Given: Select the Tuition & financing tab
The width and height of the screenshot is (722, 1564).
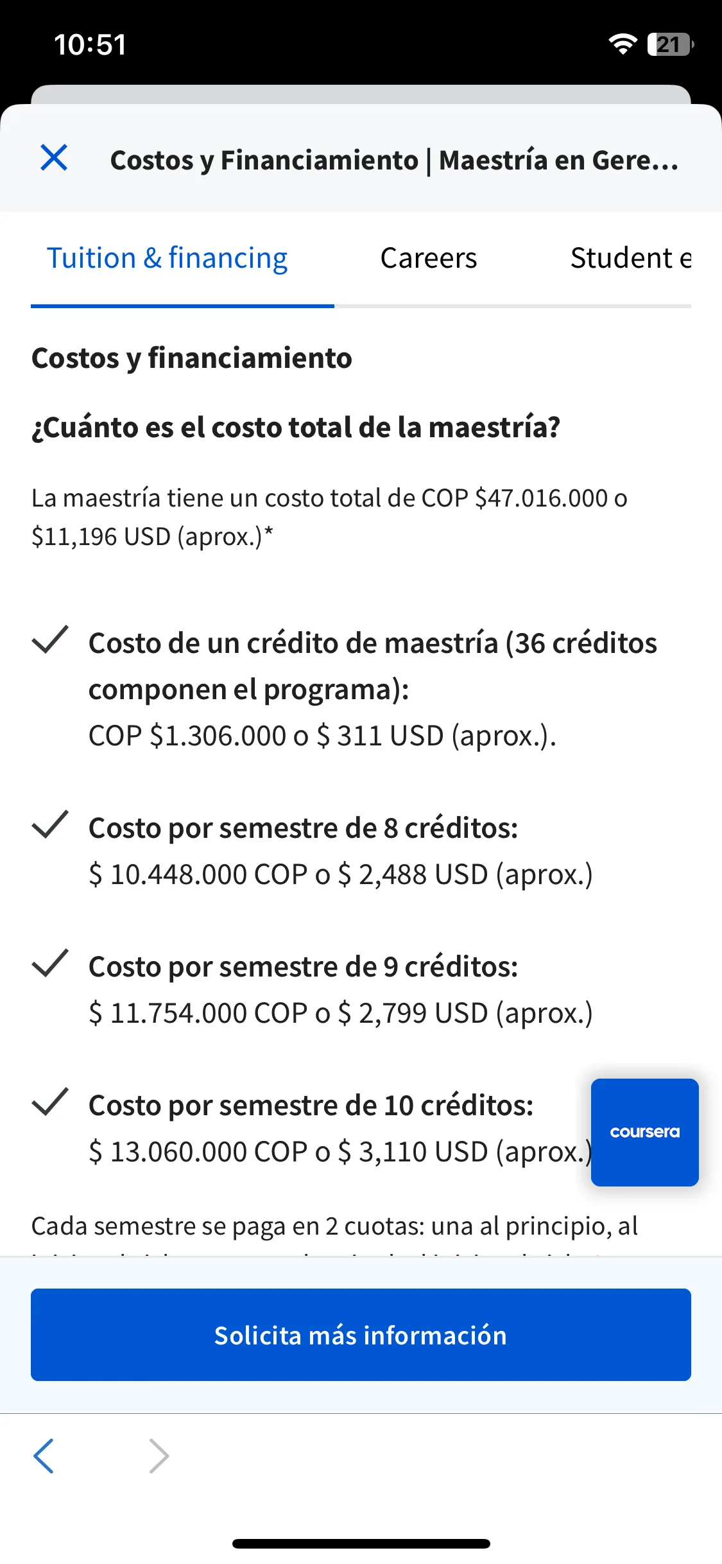Looking at the screenshot, I should coord(168,258).
